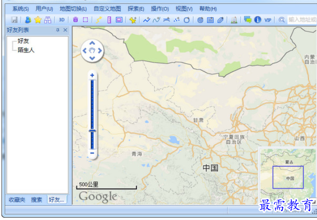Click the hand icon in pan control
The image size is (317, 220).
tap(92, 51)
